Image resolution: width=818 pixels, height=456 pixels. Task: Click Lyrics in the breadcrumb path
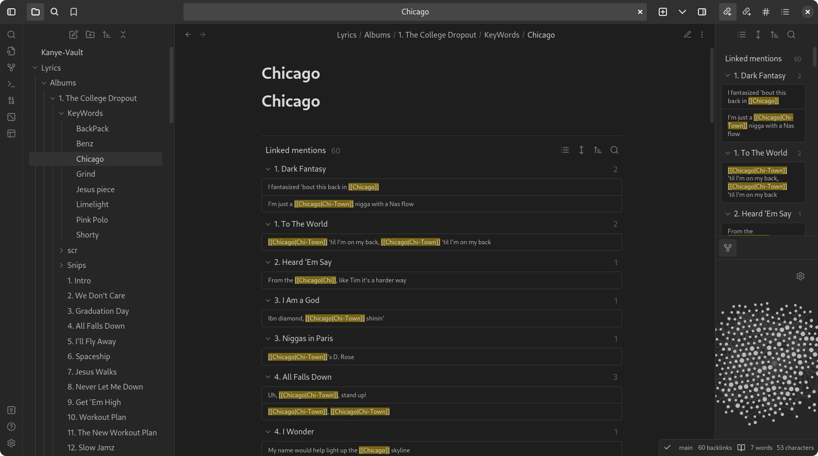346,35
